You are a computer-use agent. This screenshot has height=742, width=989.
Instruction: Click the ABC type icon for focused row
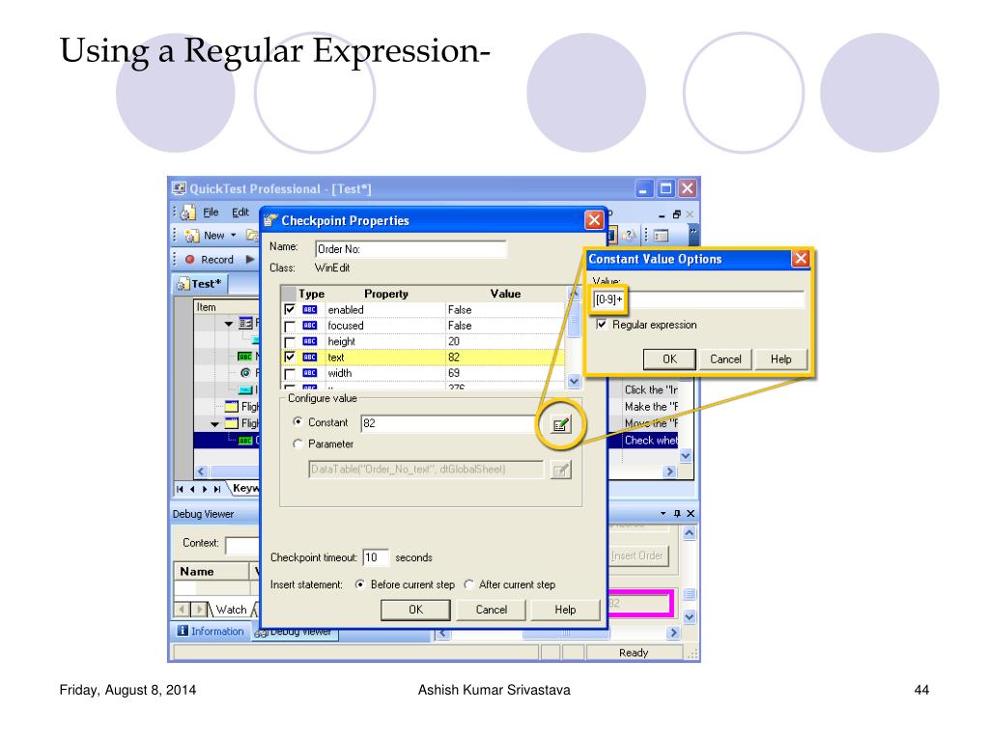(310, 326)
